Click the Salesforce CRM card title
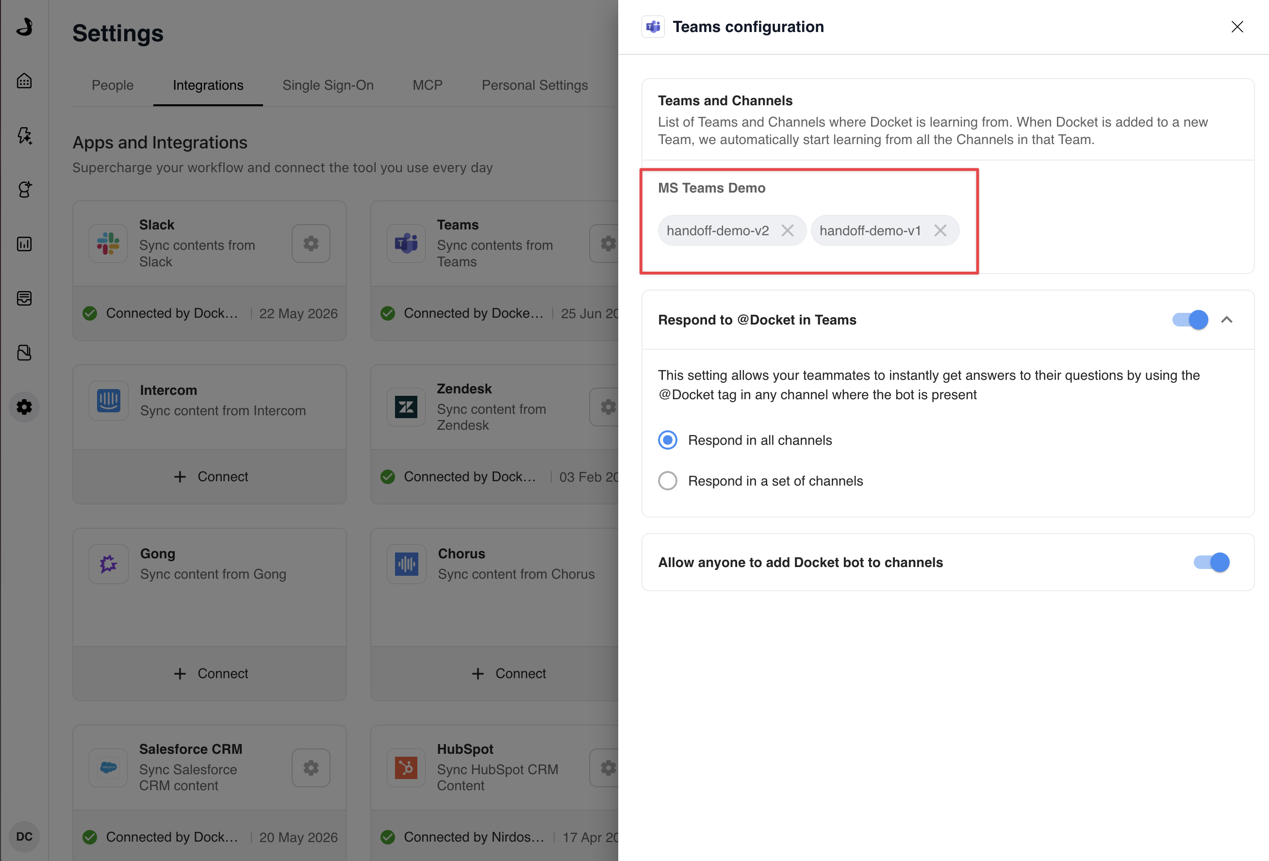Screen dimensions: 1269x861 pyautogui.click(x=191, y=749)
